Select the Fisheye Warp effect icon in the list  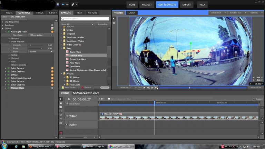[x=67, y=56]
